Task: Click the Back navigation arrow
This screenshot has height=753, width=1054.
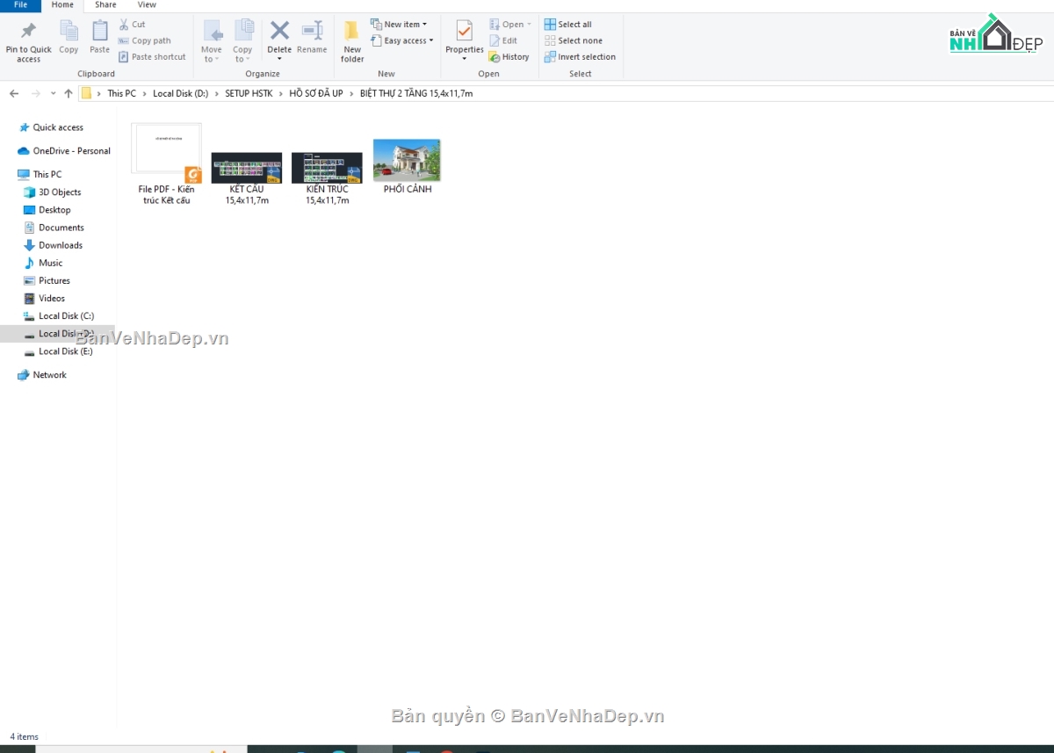Action: pos(14,93)
